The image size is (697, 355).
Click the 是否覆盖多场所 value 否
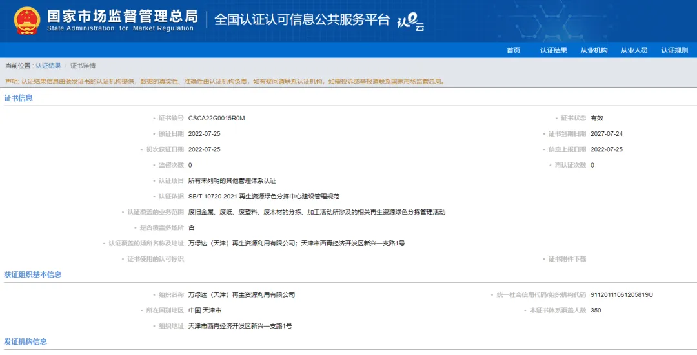click(x=191, y=227)
